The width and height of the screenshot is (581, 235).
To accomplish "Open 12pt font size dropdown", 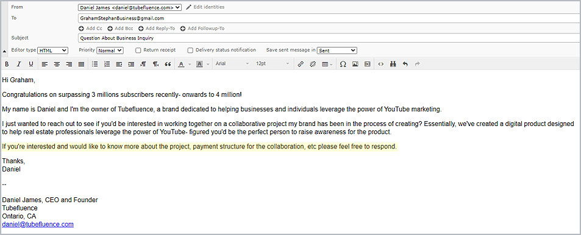I will (273, 64).
